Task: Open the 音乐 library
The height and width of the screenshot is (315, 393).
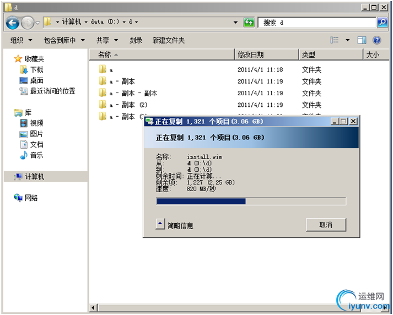Action: tap(36, 155)
